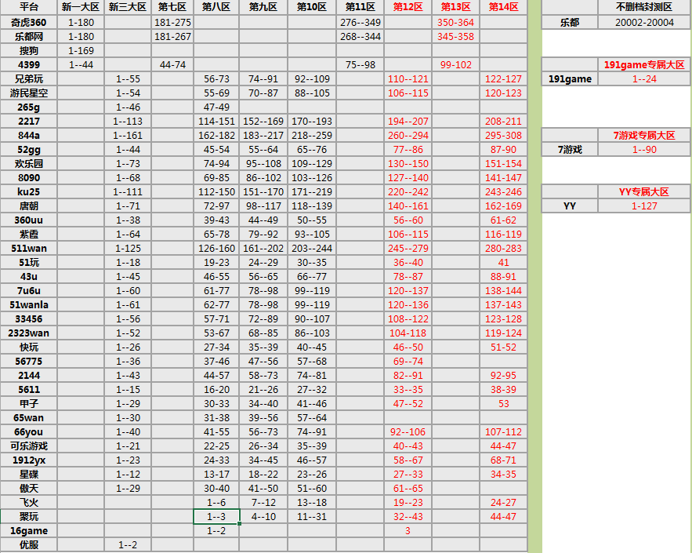Click cell 171--219 in ku25 row
The height and width of the screenshot is (553, 692).
pyautogui.click(x=312, y=191)
